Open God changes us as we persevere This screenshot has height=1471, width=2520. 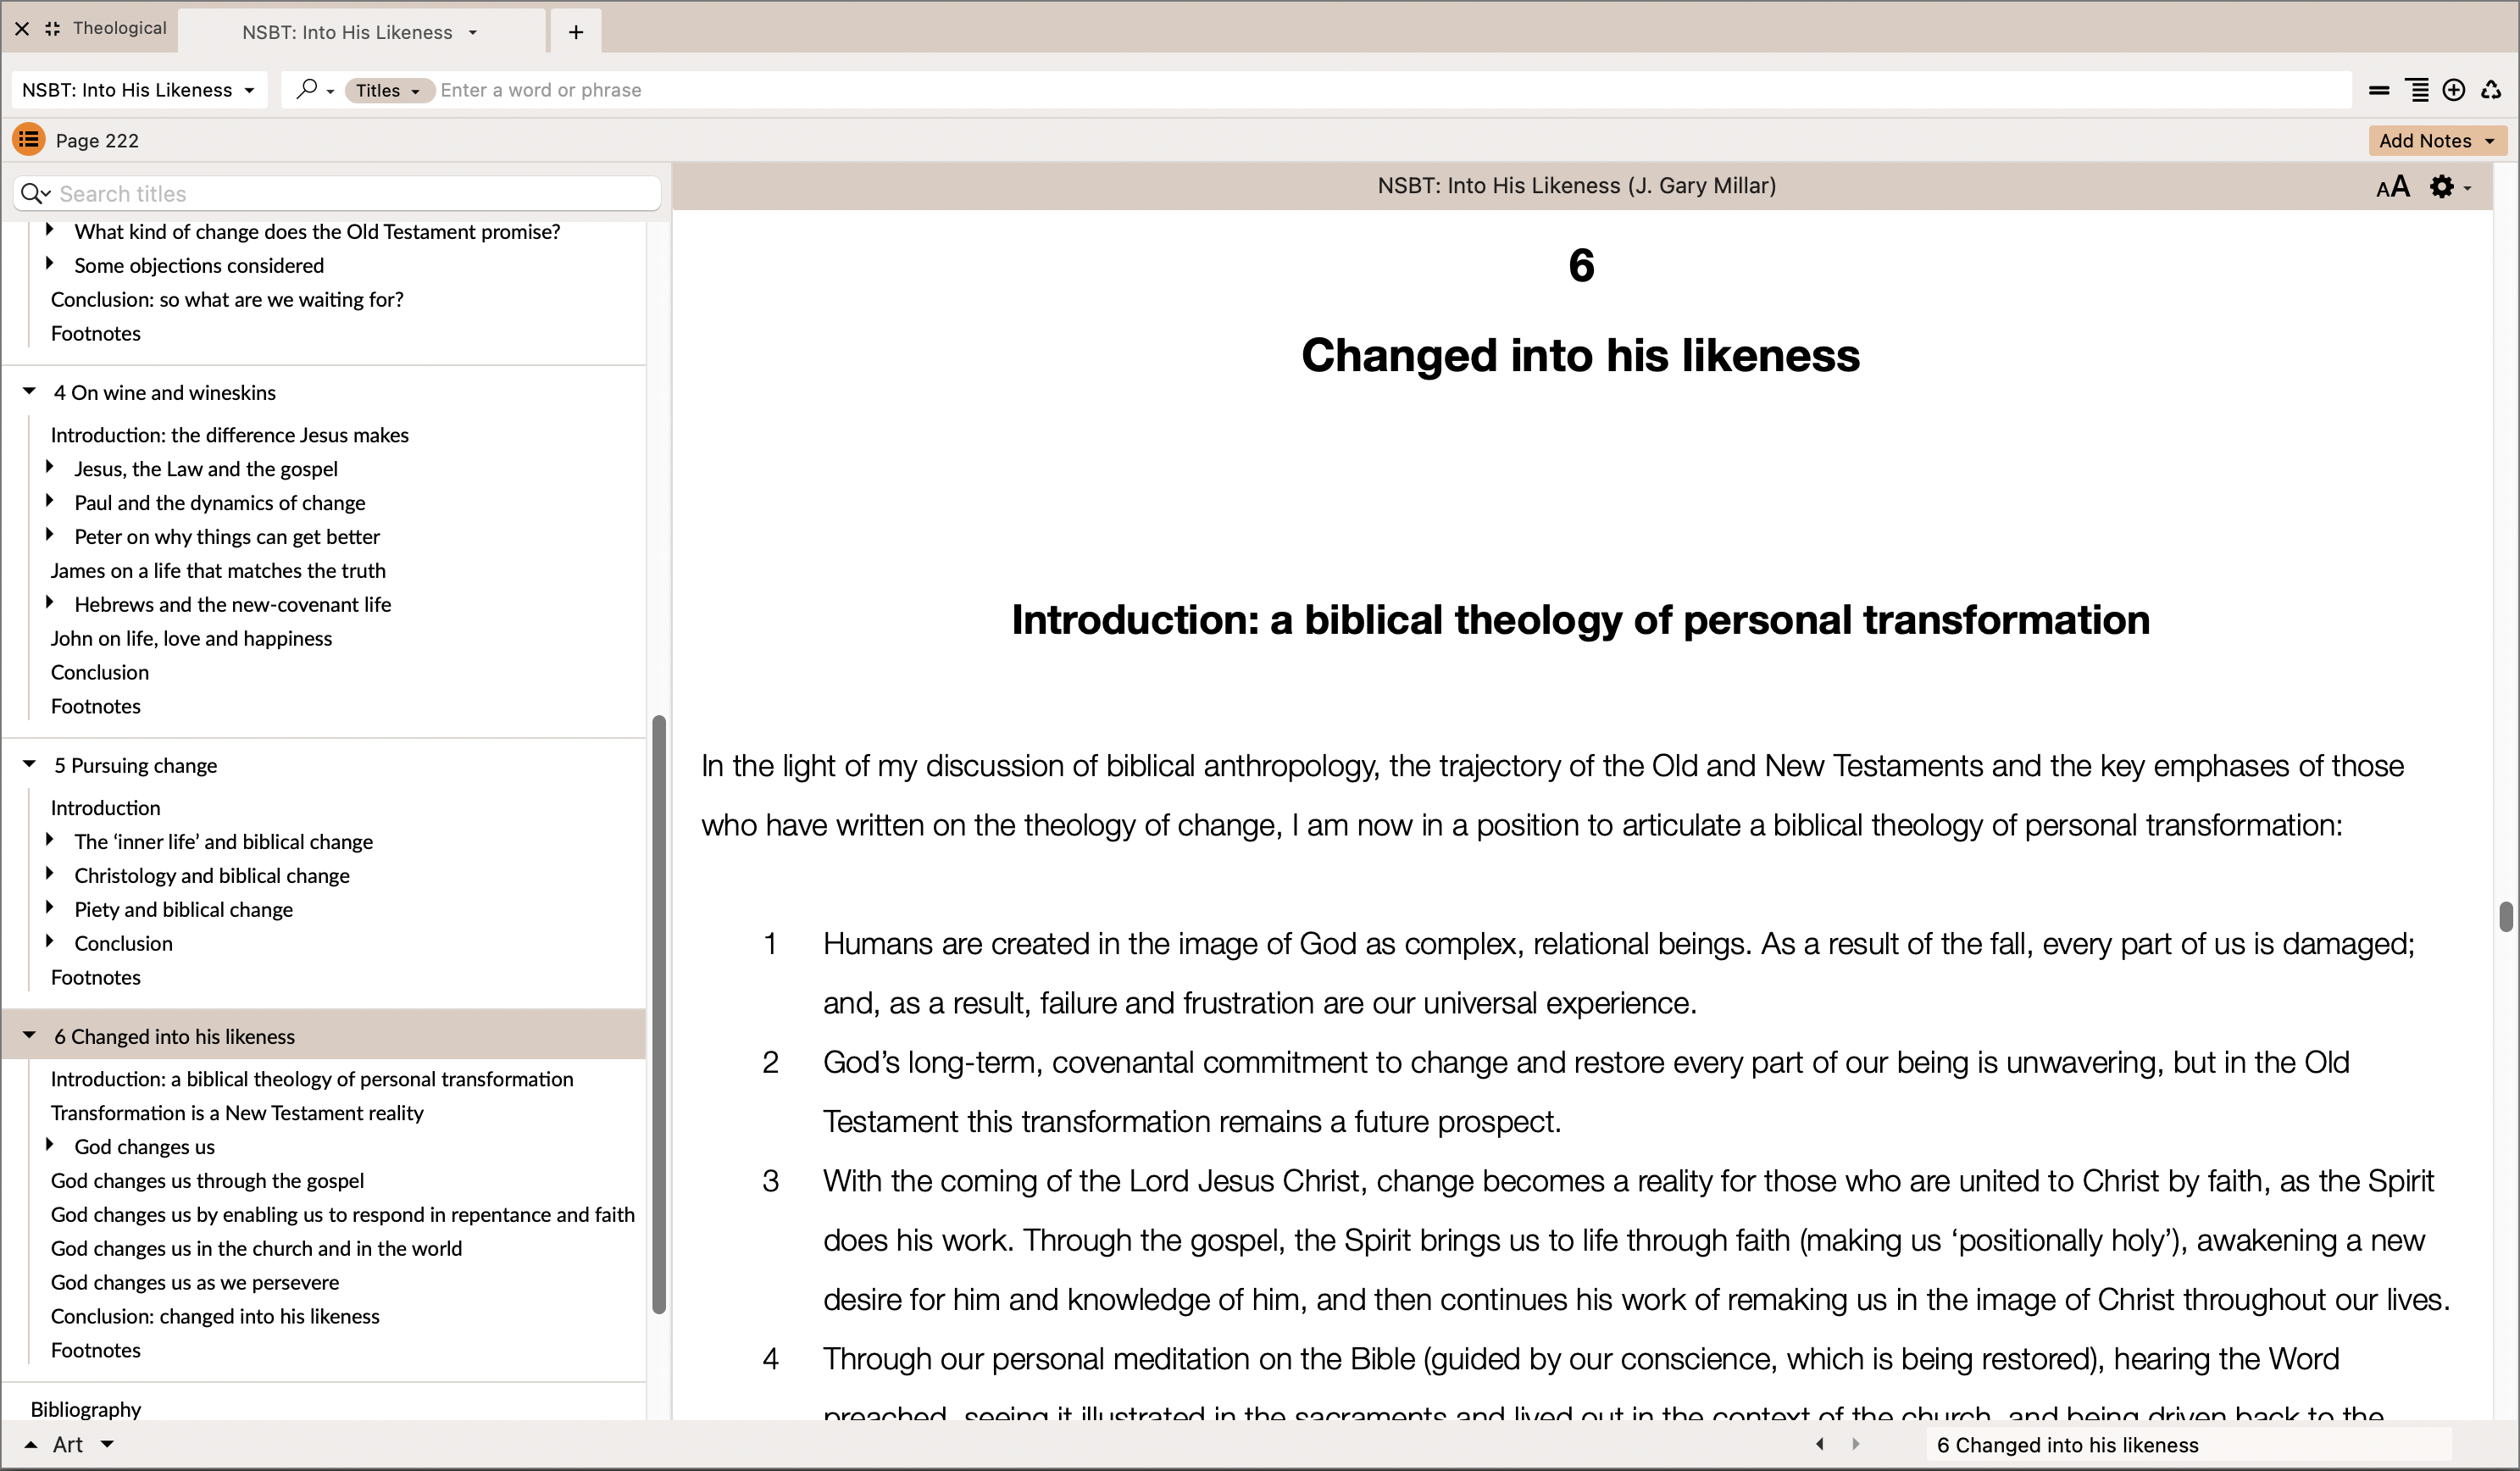coord(195,1283)
